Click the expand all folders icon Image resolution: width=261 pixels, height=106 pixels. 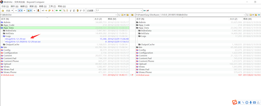(x=64, y=11)
